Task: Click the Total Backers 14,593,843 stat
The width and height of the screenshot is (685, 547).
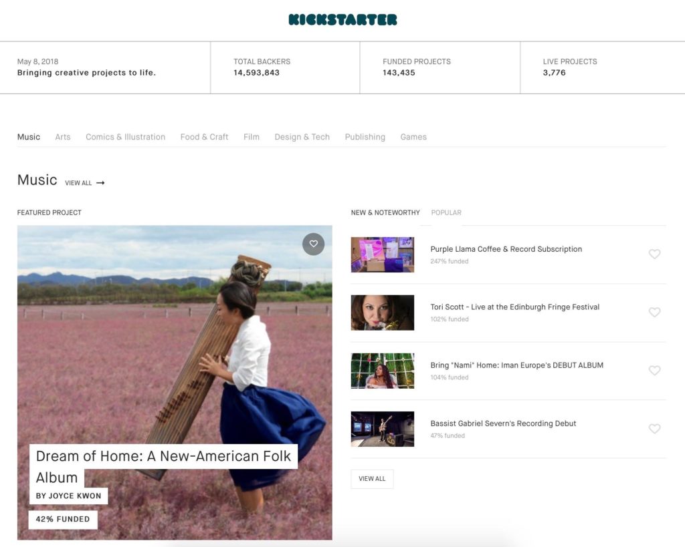Action: [x=262, y=67]
